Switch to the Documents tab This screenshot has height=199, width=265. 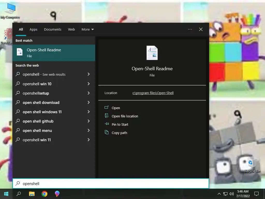pyautogui.click(x=53, y=30)
